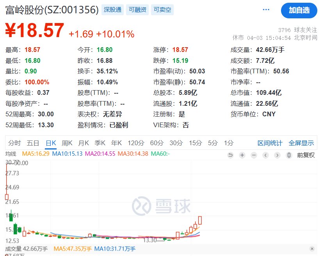The width and height of the screenshot is (322, 256).
Task: Open the 前复权 adjustment dropdown
Action: tap(306, 155)
